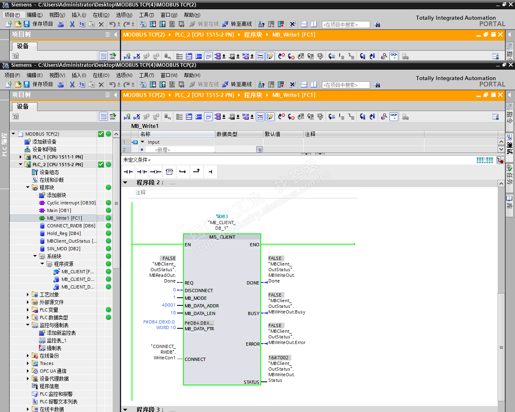This screenshot has height=412, width=515.
Task: Click green checkmark beside MODBUS TCP(2) root
Action: coord(101,134)
